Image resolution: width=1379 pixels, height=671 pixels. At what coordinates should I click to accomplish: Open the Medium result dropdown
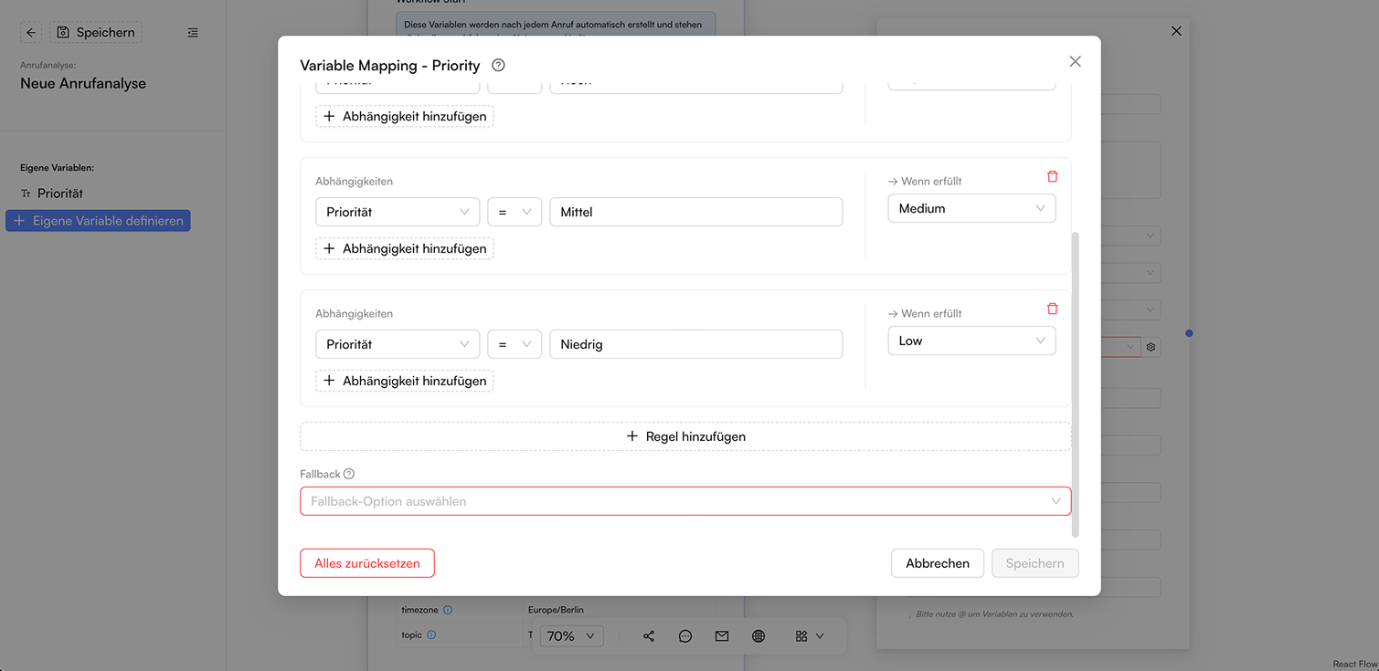[x=971, y=208]
